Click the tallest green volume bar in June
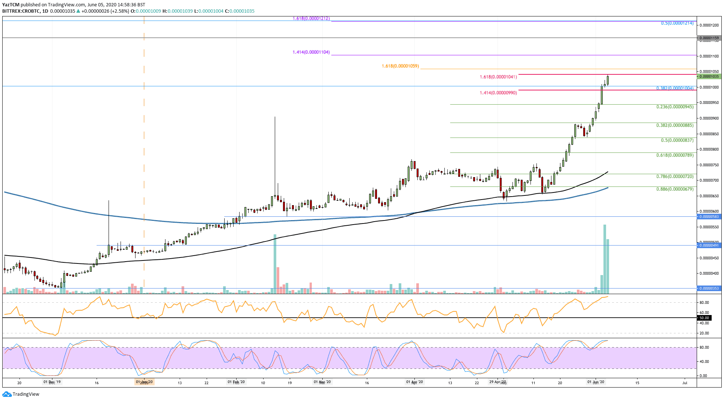 (605, 259)
